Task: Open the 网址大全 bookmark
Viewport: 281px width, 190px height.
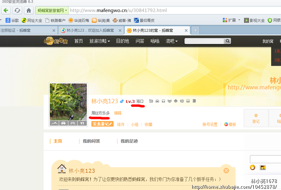Action: 32,20
